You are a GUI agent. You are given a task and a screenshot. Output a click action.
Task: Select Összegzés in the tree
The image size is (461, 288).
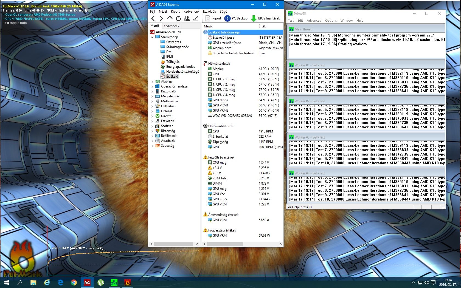tap(173, 42)
